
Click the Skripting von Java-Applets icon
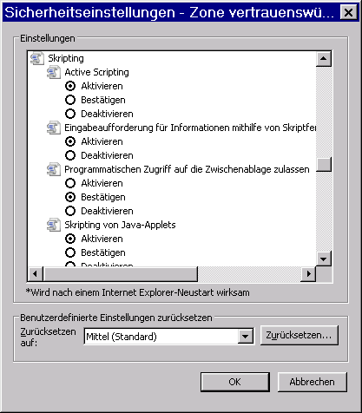click(x=54, y=225)
